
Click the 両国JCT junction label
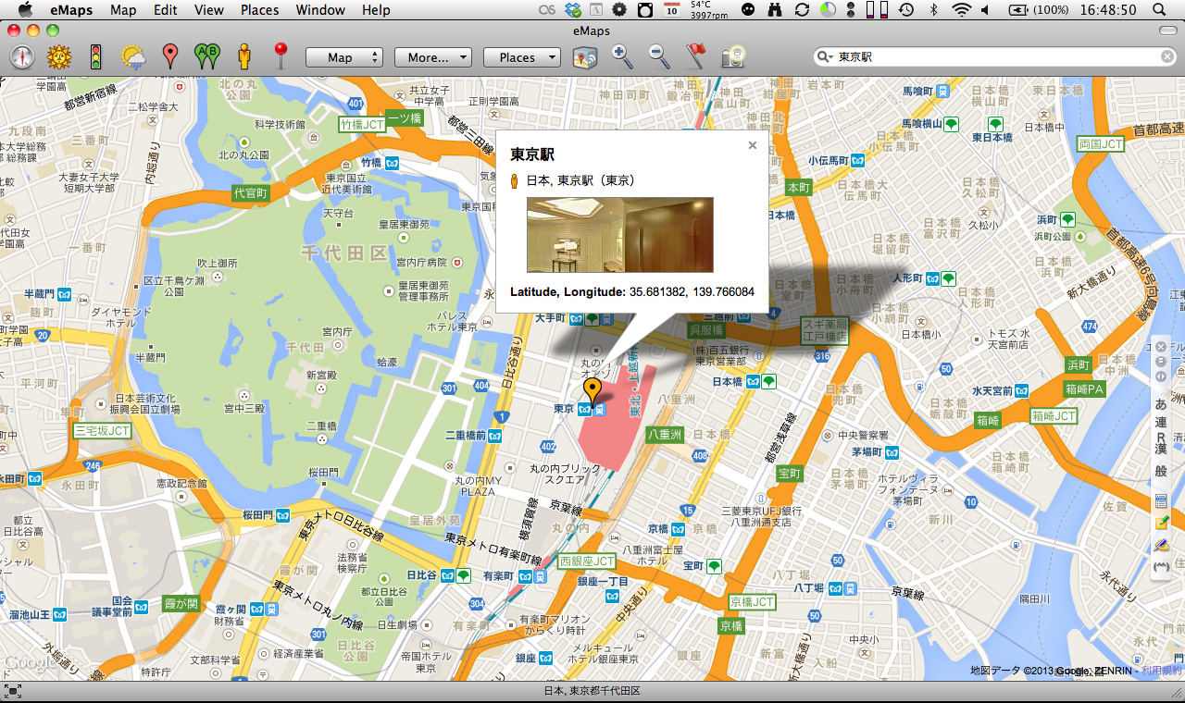click(x=1101, y=144)
